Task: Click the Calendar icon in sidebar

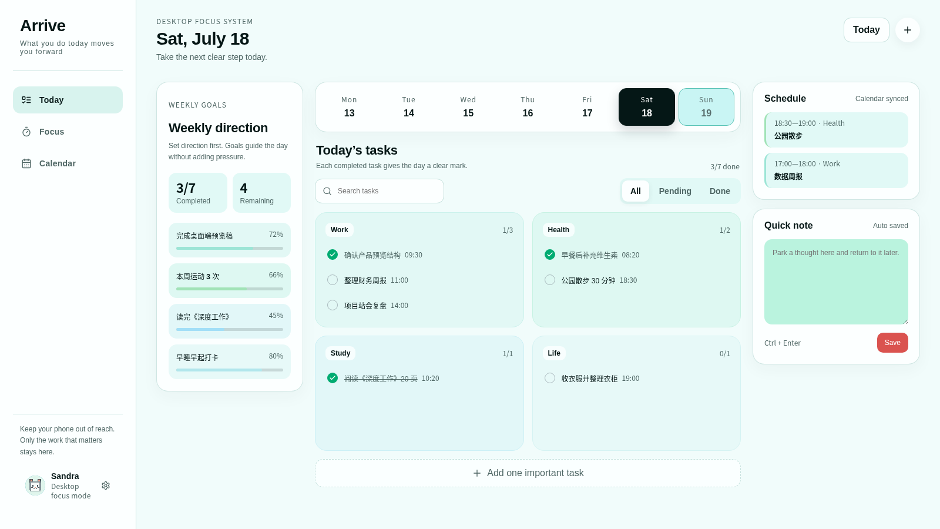Action: 26,163
